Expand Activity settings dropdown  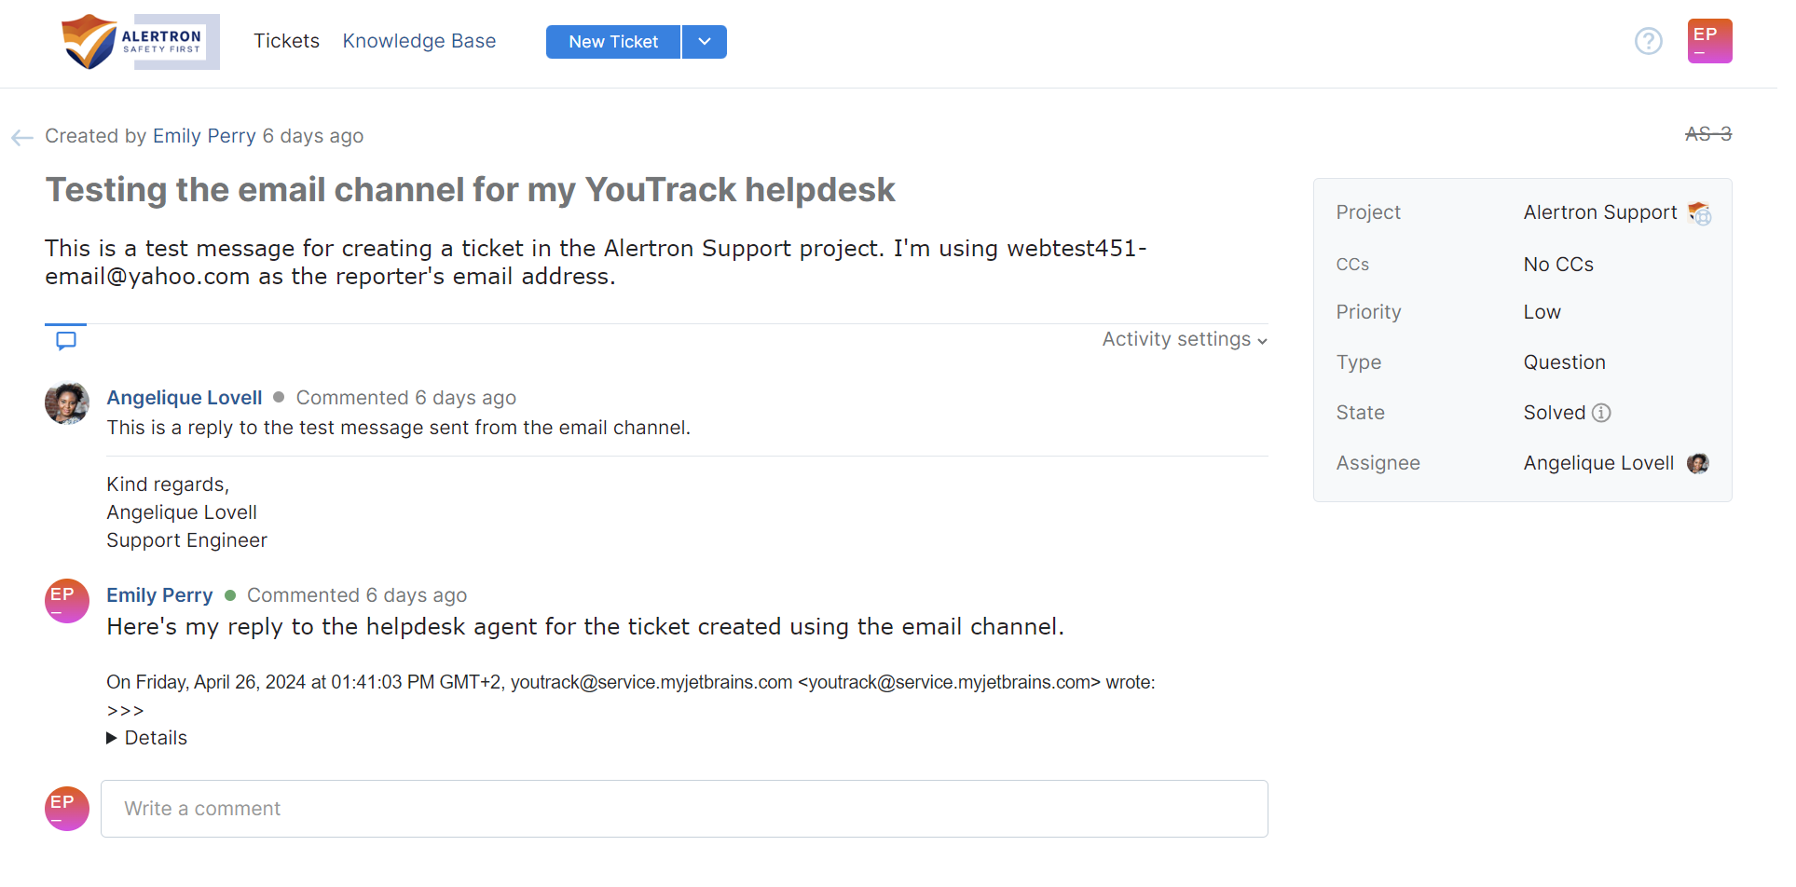click(x=1185, y=339)
